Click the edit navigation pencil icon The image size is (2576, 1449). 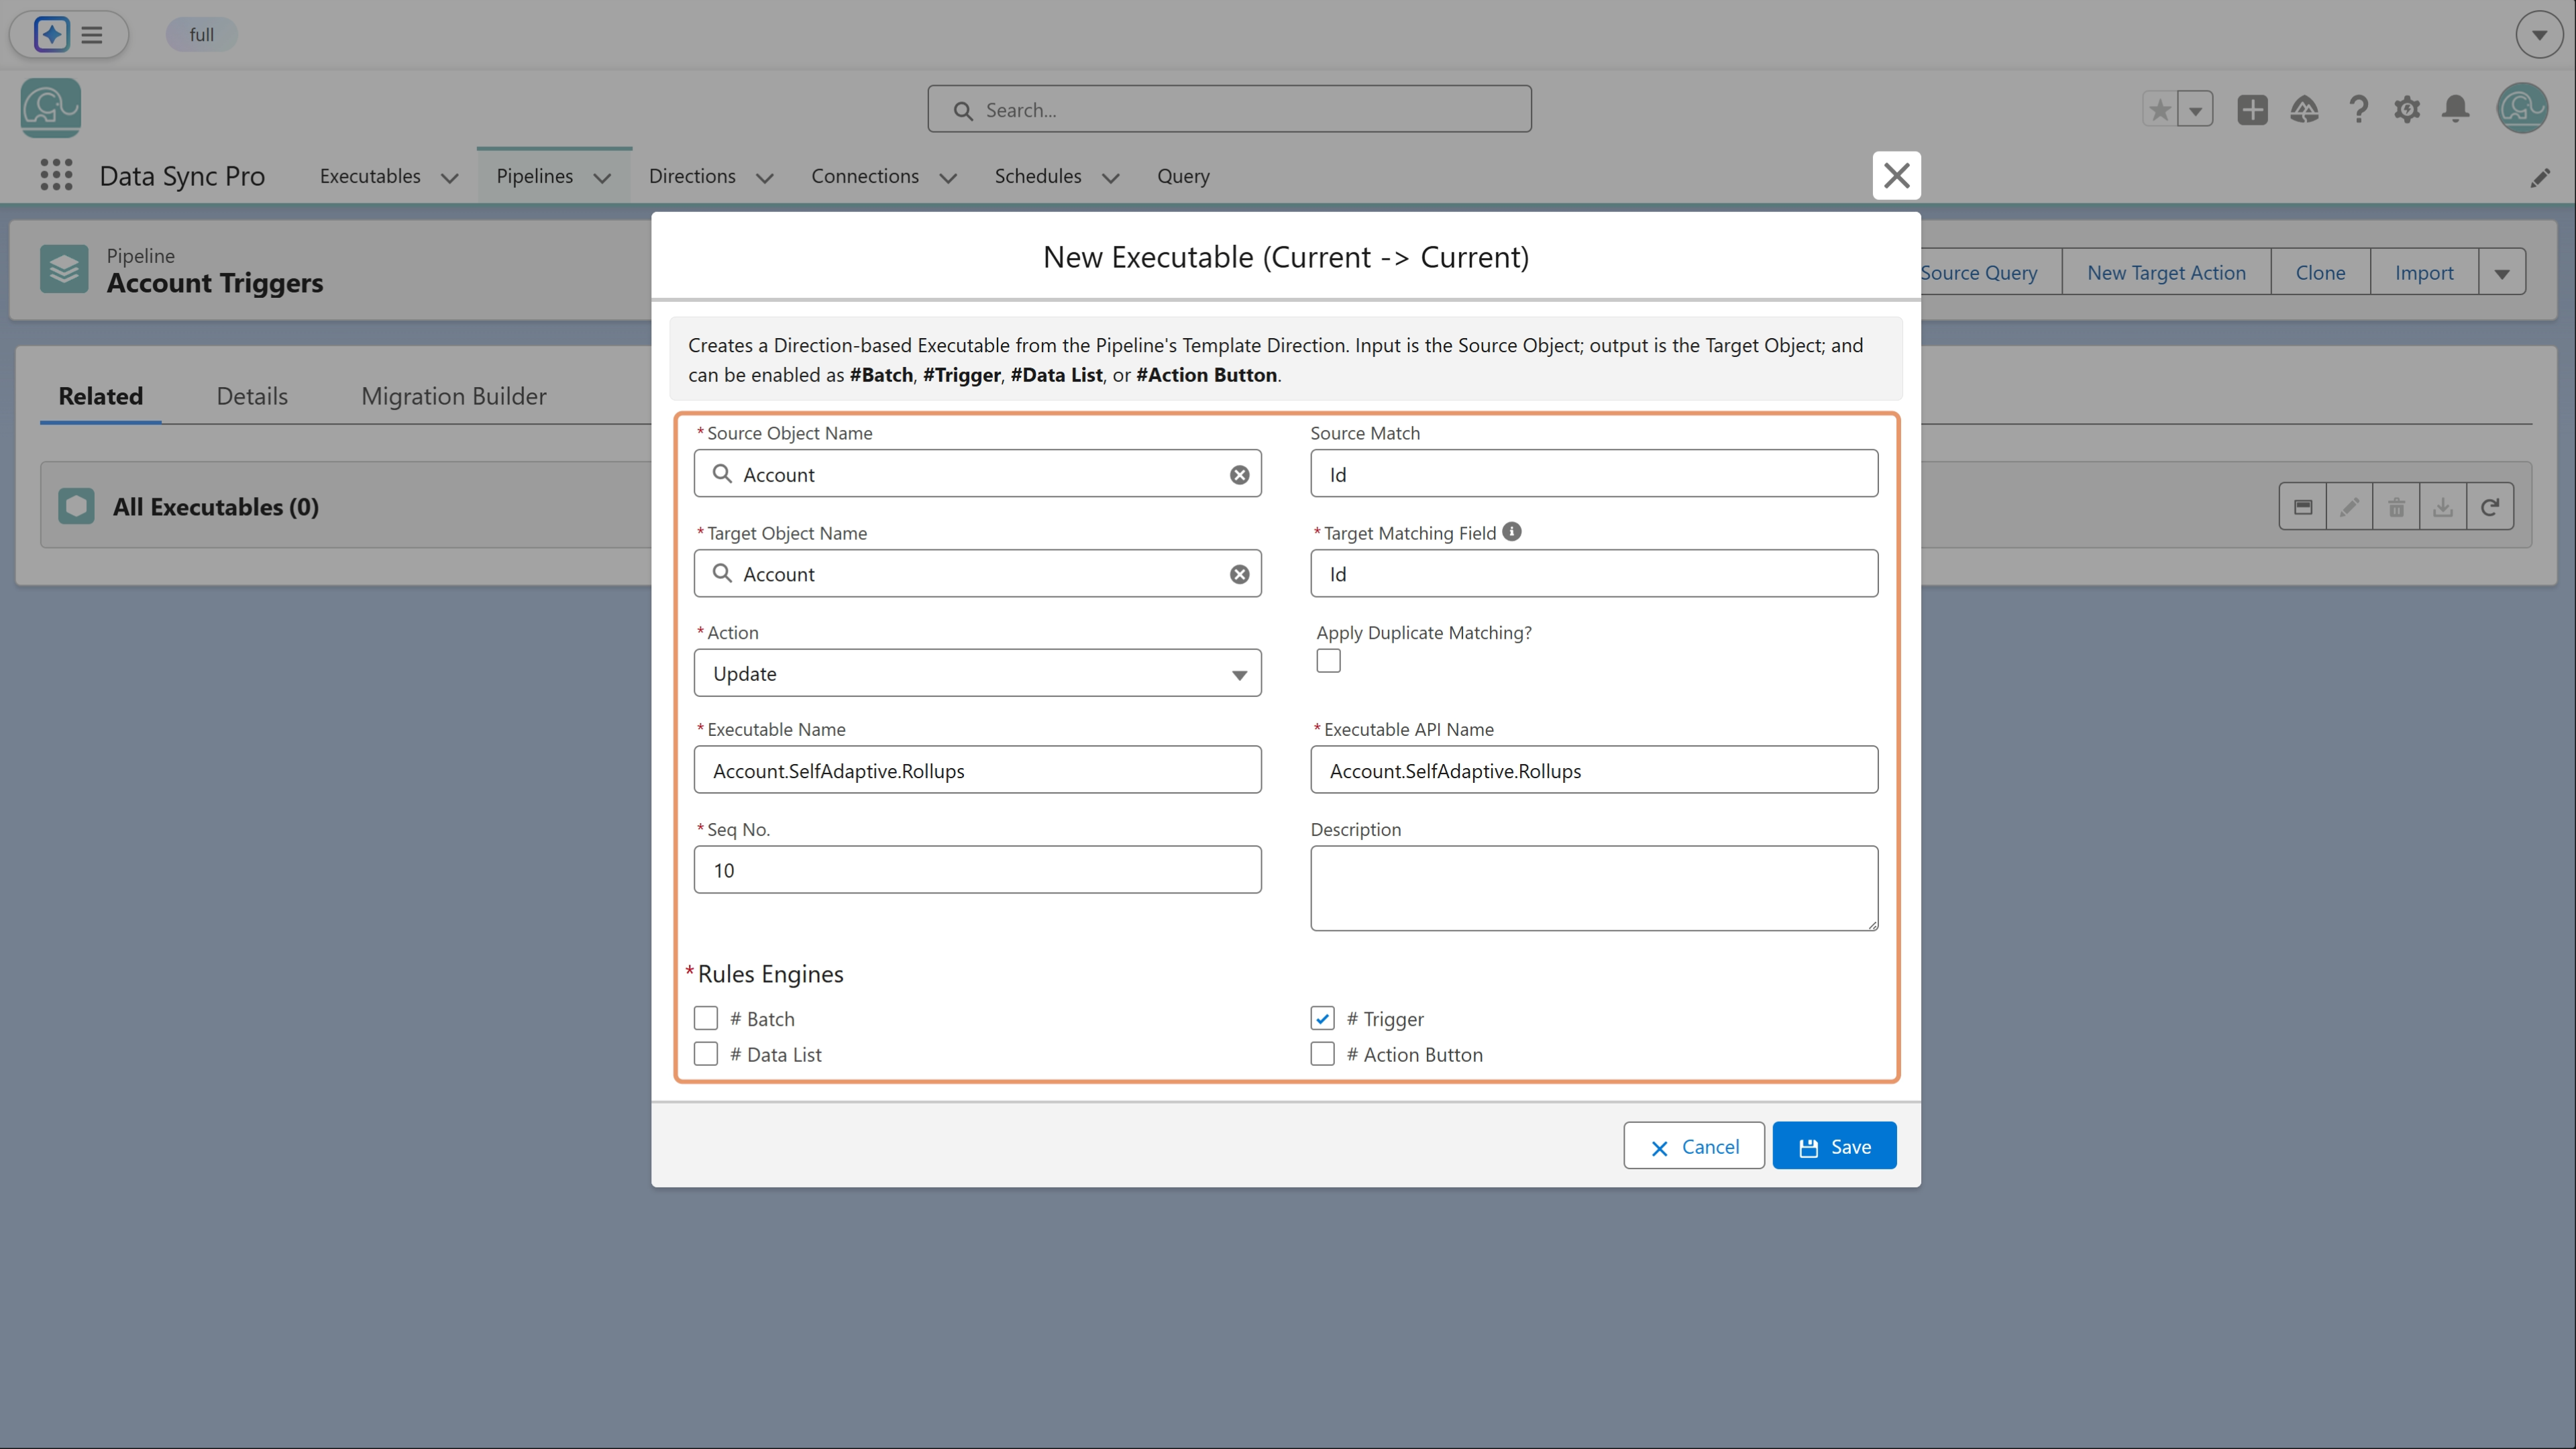2540,178
